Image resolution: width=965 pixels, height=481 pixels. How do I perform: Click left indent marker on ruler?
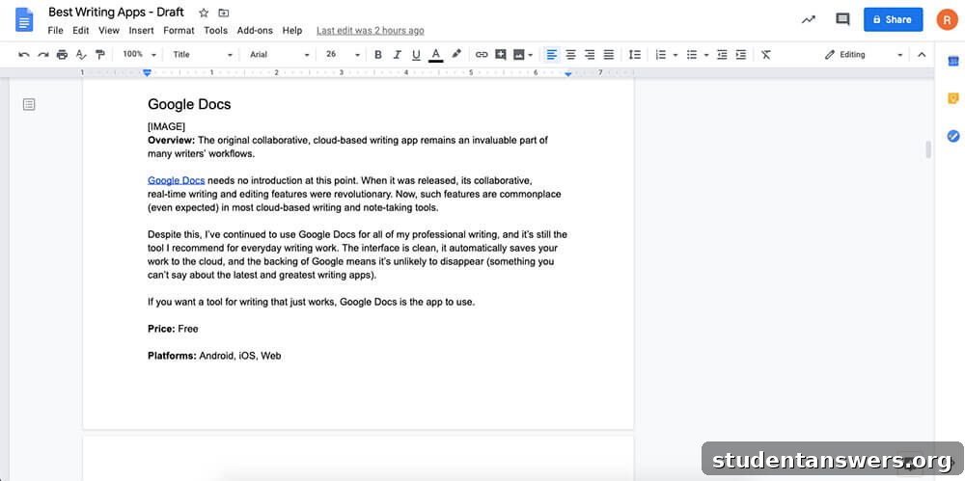(147, 73)
